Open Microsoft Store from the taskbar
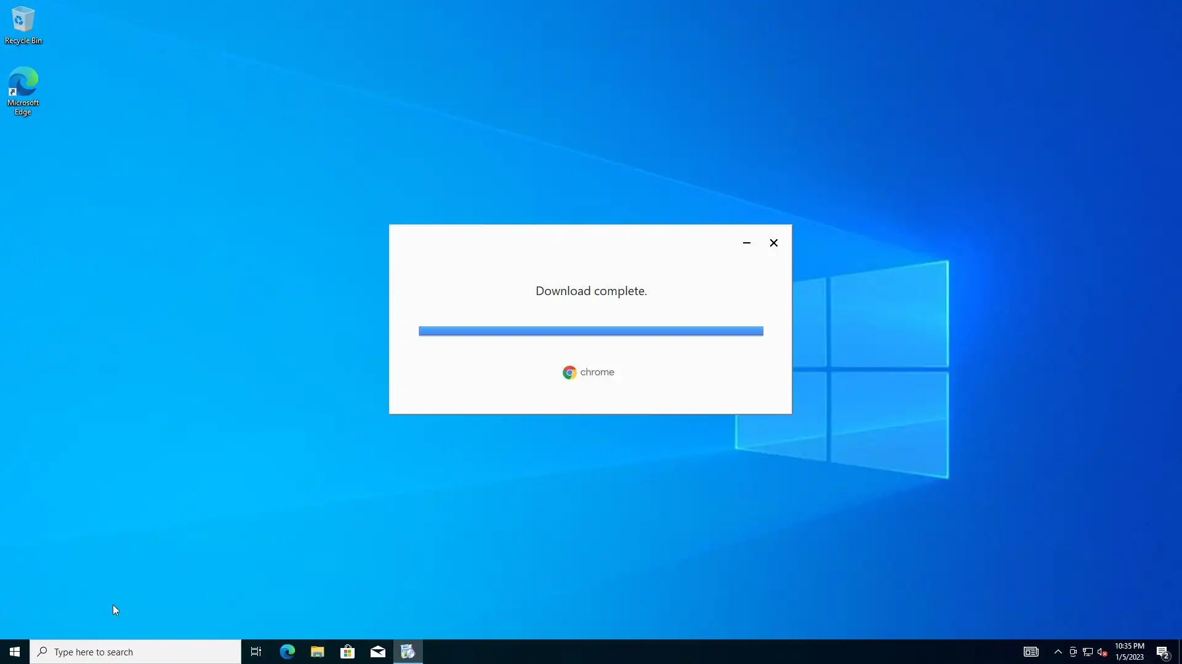 tap(347, 652)
